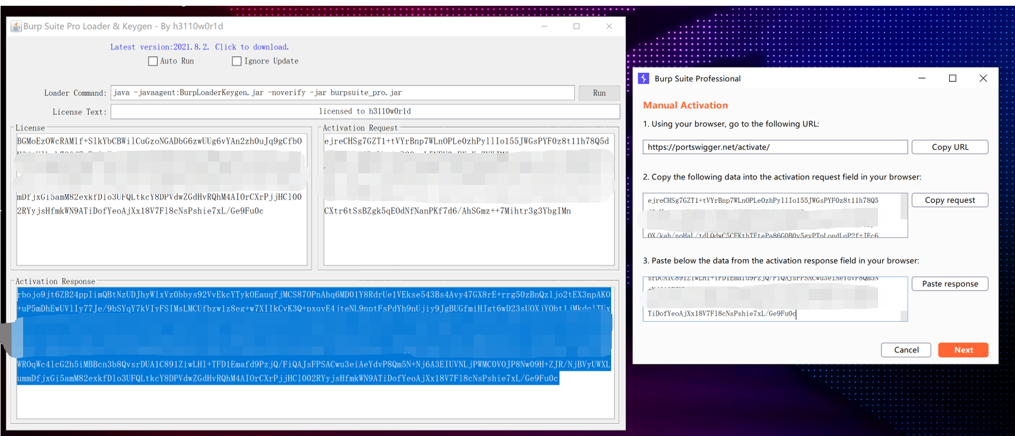1015x436 pixels.
Task: Click the Paste response button
Action: [x=950, y=284]
